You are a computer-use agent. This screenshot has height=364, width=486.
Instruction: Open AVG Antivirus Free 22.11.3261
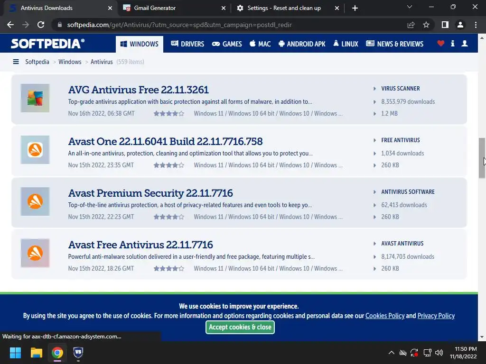(138, 90)
